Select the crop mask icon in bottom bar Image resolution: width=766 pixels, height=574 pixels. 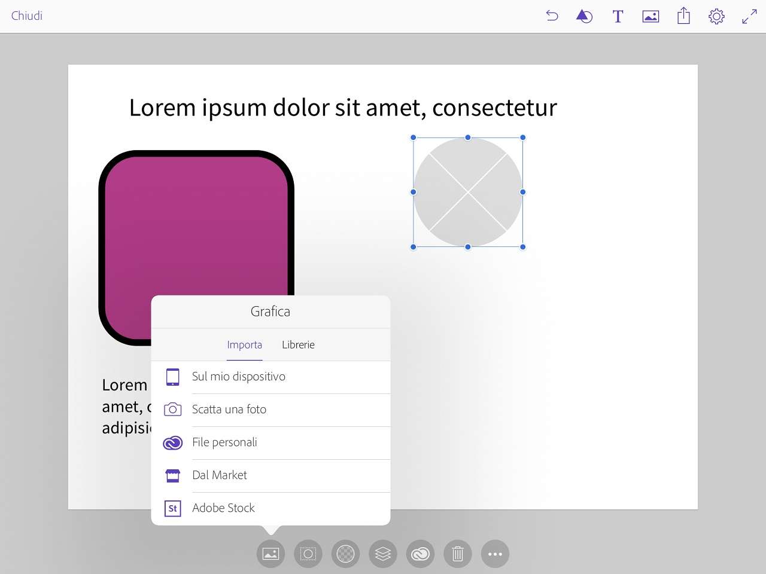(308, 554)
